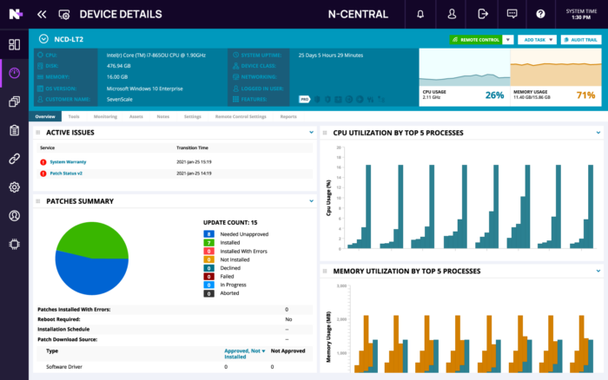
Task: Open the chain link sidebar icon
Action: tap(15, 159)
